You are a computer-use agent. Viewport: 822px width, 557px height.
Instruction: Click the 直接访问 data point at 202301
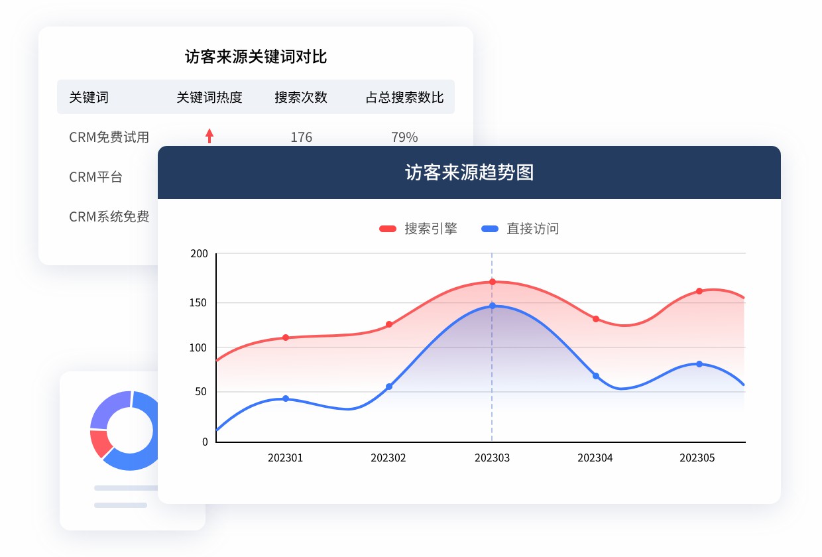pyautogui.click(x=286, y=398)
